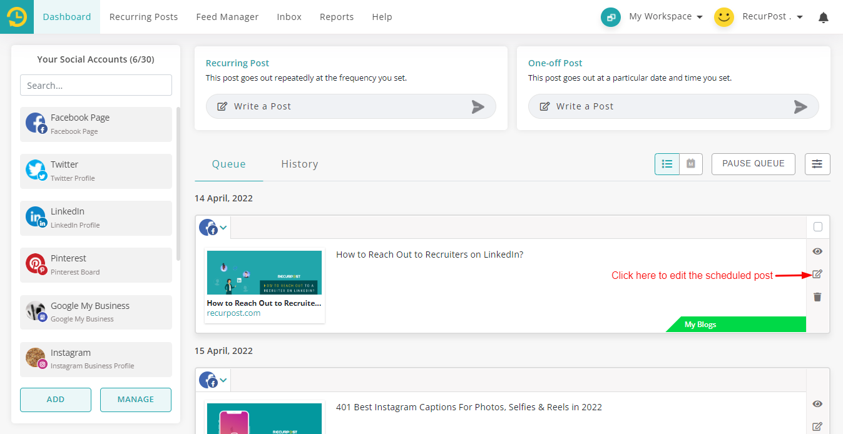Open the Help menu
The image size is (843, 434).
[382, 17]
